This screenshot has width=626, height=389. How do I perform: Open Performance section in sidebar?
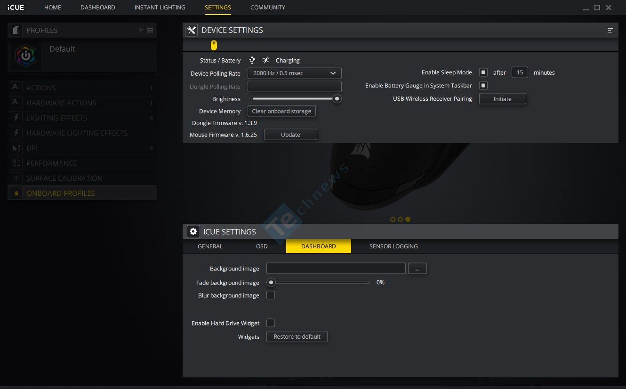pos(82,163)
